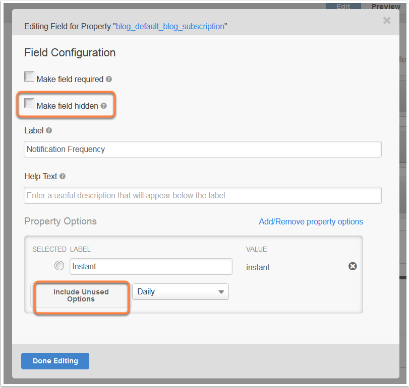Image resolution: width=410 pixels, height=388 pixels.
Task: Click the Help Text question mark icon
Action: (x=62, y=177)
